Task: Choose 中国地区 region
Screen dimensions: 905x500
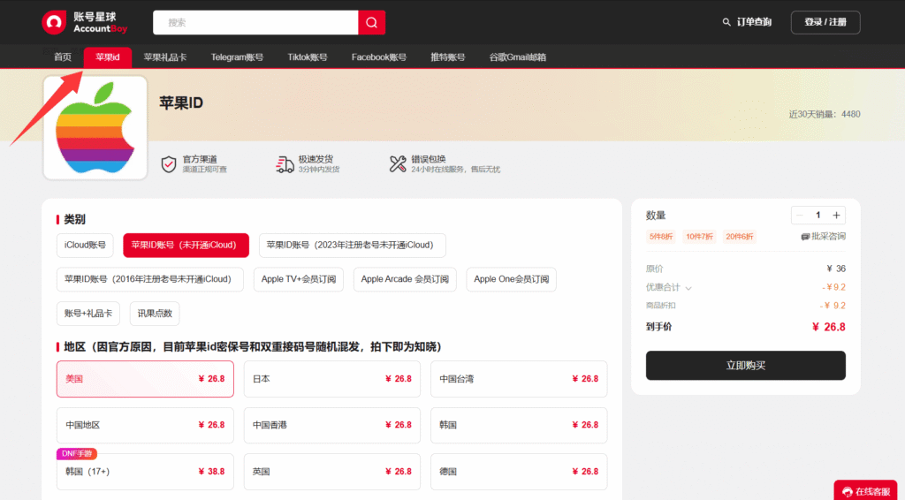Action: coord(145,425)
